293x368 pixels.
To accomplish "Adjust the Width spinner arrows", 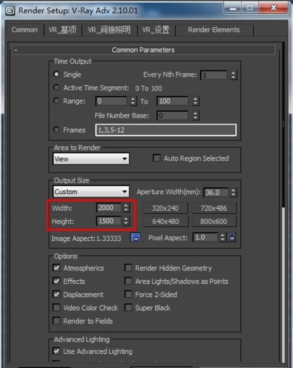I will (x=126, y=208).
